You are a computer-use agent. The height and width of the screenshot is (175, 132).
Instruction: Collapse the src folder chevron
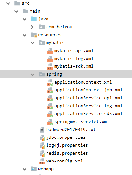click(8, 3)
